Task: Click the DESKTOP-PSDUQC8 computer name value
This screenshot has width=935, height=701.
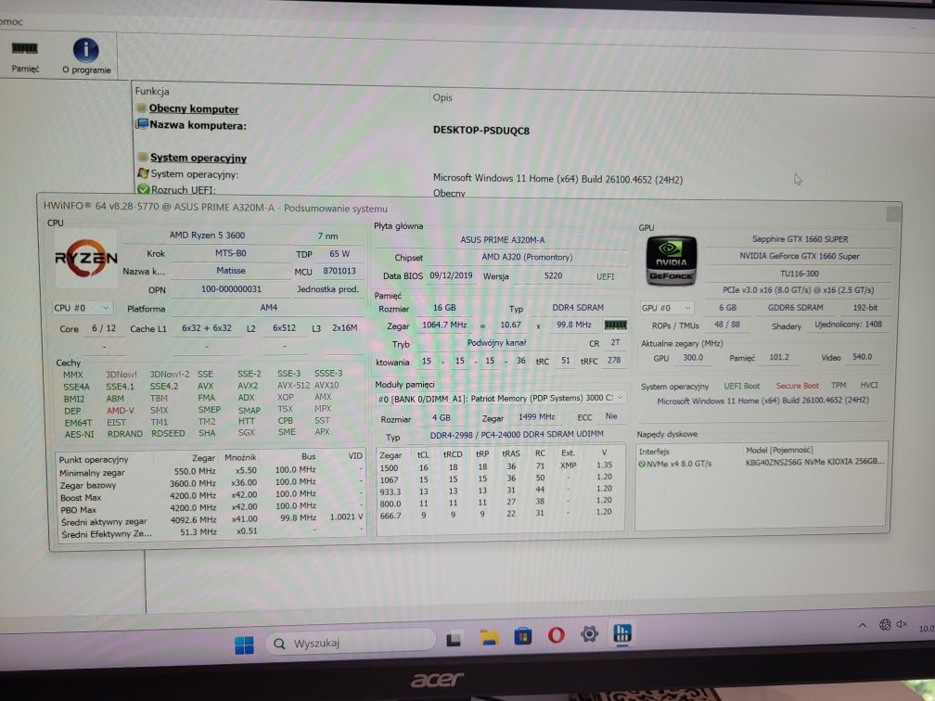Action: click(x=481, y=131)
